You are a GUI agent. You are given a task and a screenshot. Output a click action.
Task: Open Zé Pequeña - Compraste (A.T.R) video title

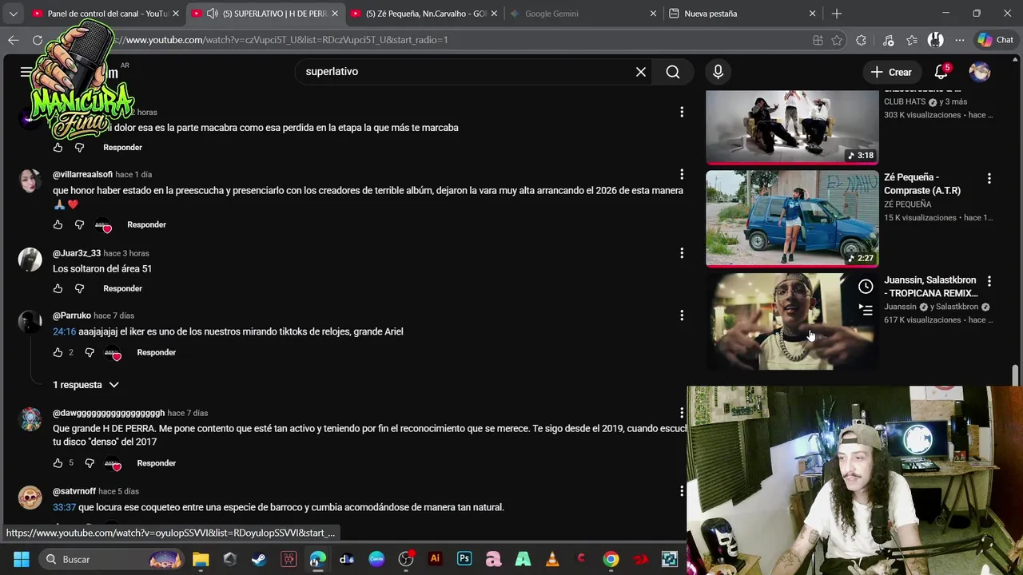922,184
